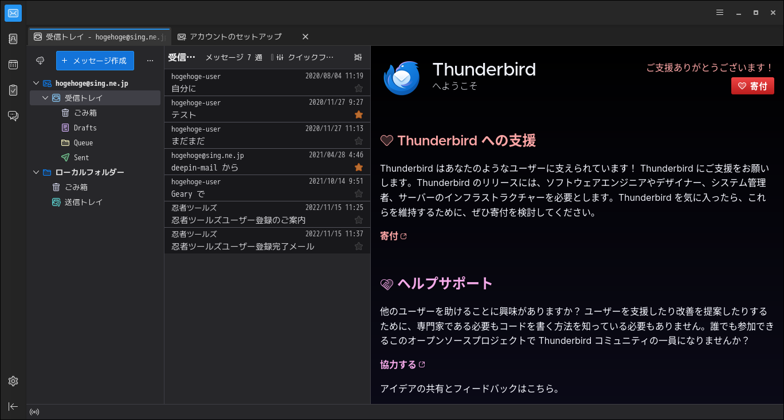Open the Thunderbird application menu

(720, 12)
